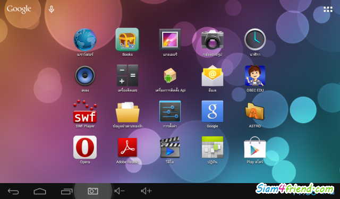Launch the blue Google search app
The image size is (340, 199).
(x=212, y=111)
